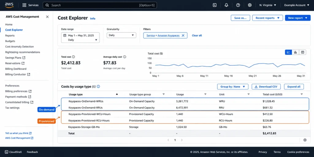Show info for Costs by usage type

click(x=98, y=87)
